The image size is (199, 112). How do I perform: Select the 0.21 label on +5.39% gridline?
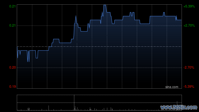click(12, 6)
